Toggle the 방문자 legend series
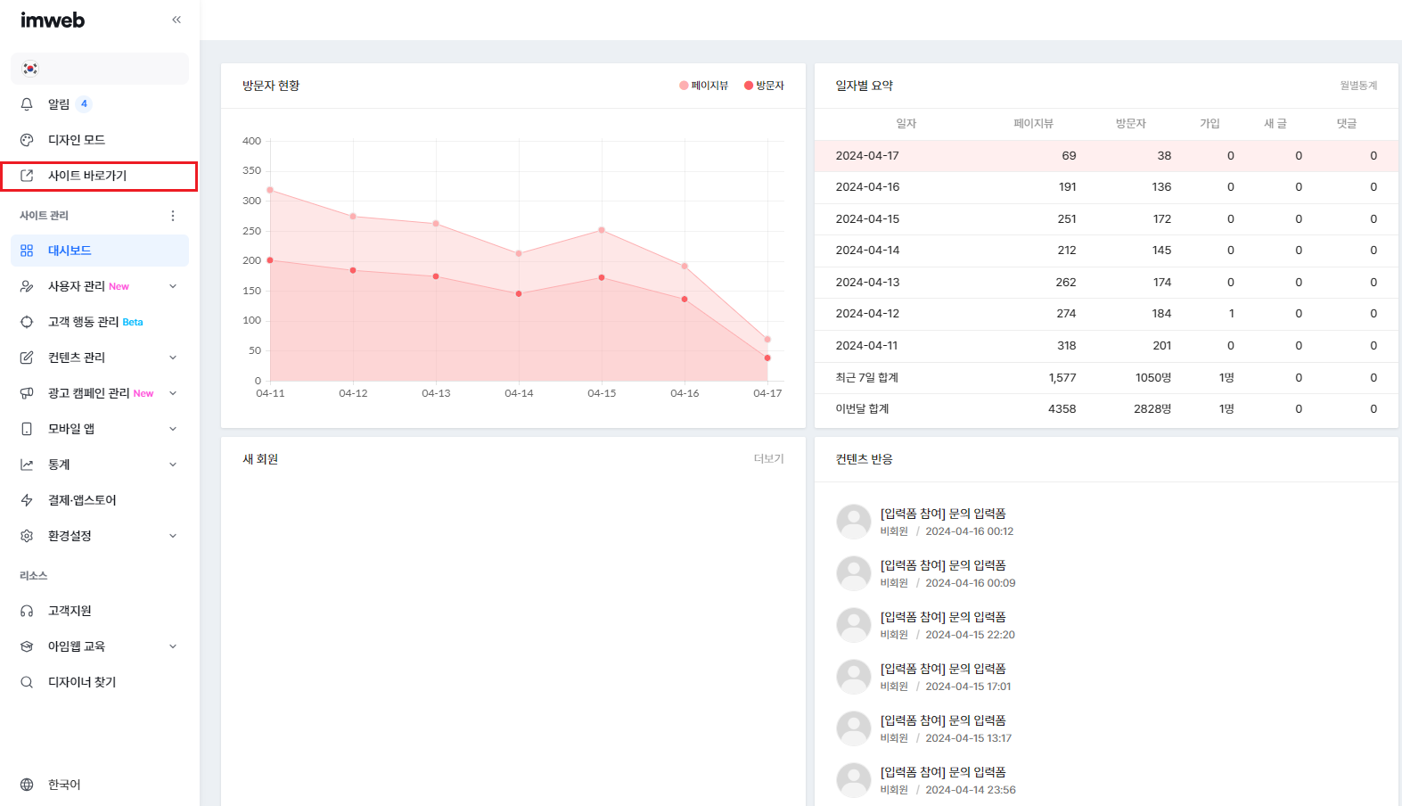The width and height of the screenshot is (1402, 806). click(x=765, y=86)
